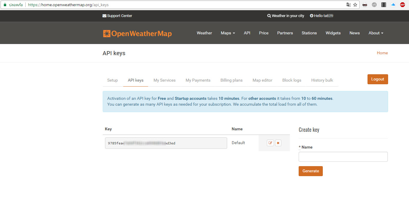The height and width of the screenshot is (209, 409).
Task: Click the Home breadcrumb link
Action: 382,53
